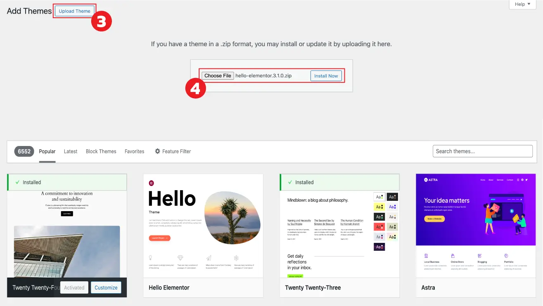Click the Installed notice on Twenty Twenty-Four card
Screen dimensions: 543x306
point(67,182)
